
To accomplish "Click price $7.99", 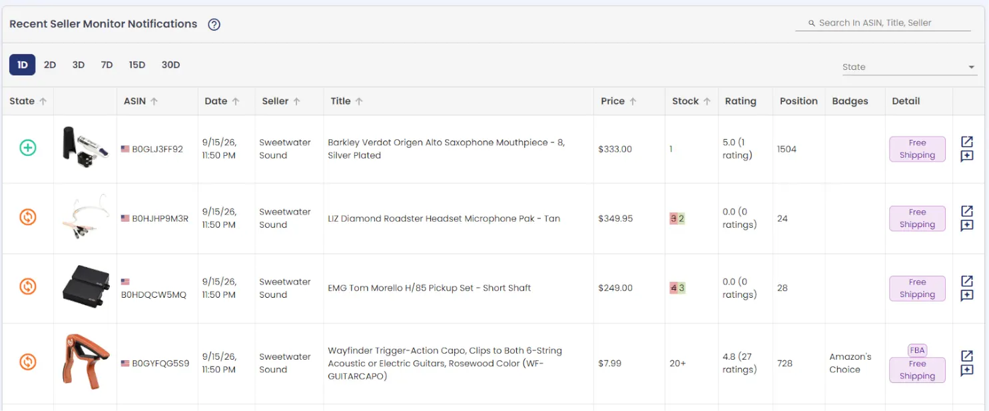I will point(609,363).
